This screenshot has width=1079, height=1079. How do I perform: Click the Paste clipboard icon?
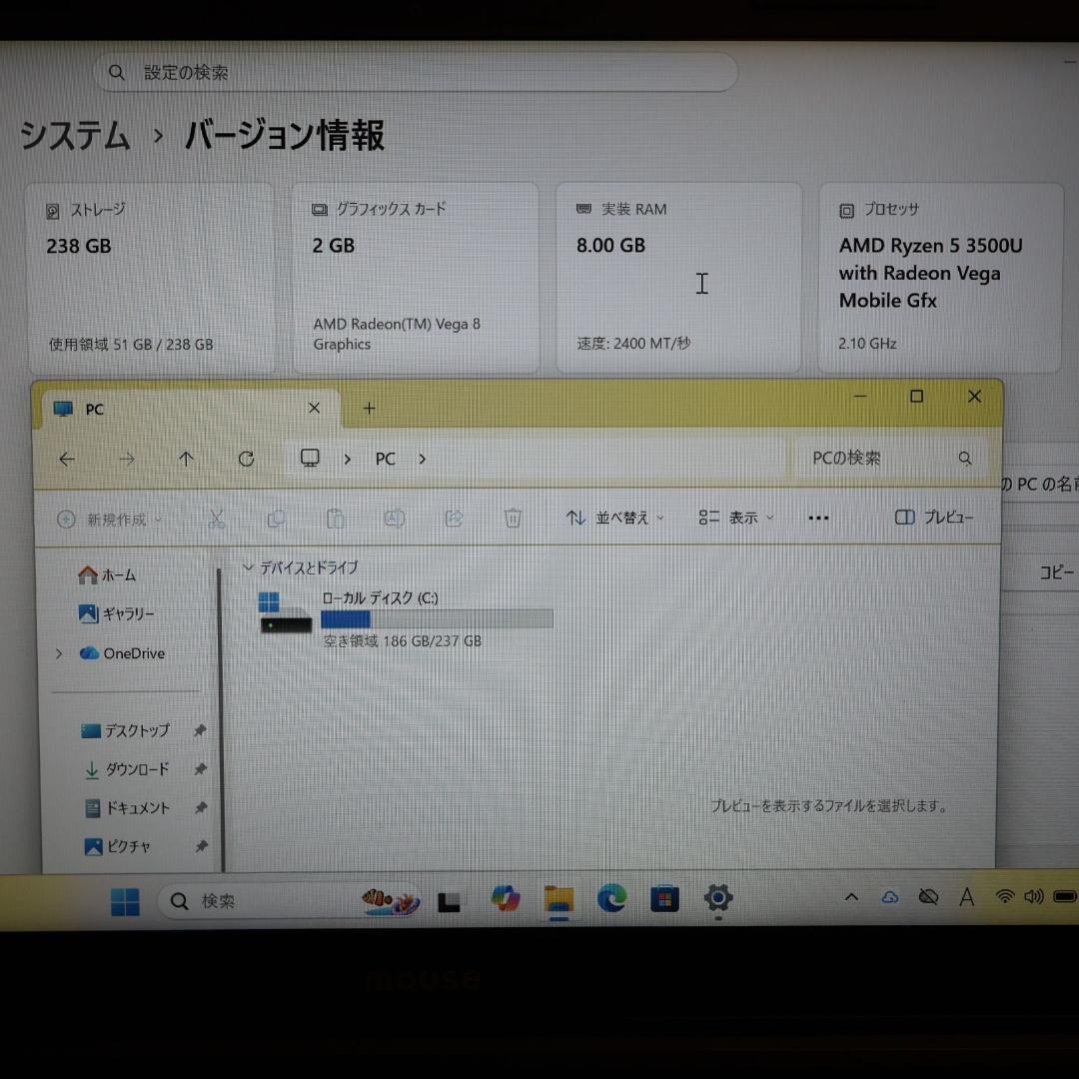click(x=335, y=519)
